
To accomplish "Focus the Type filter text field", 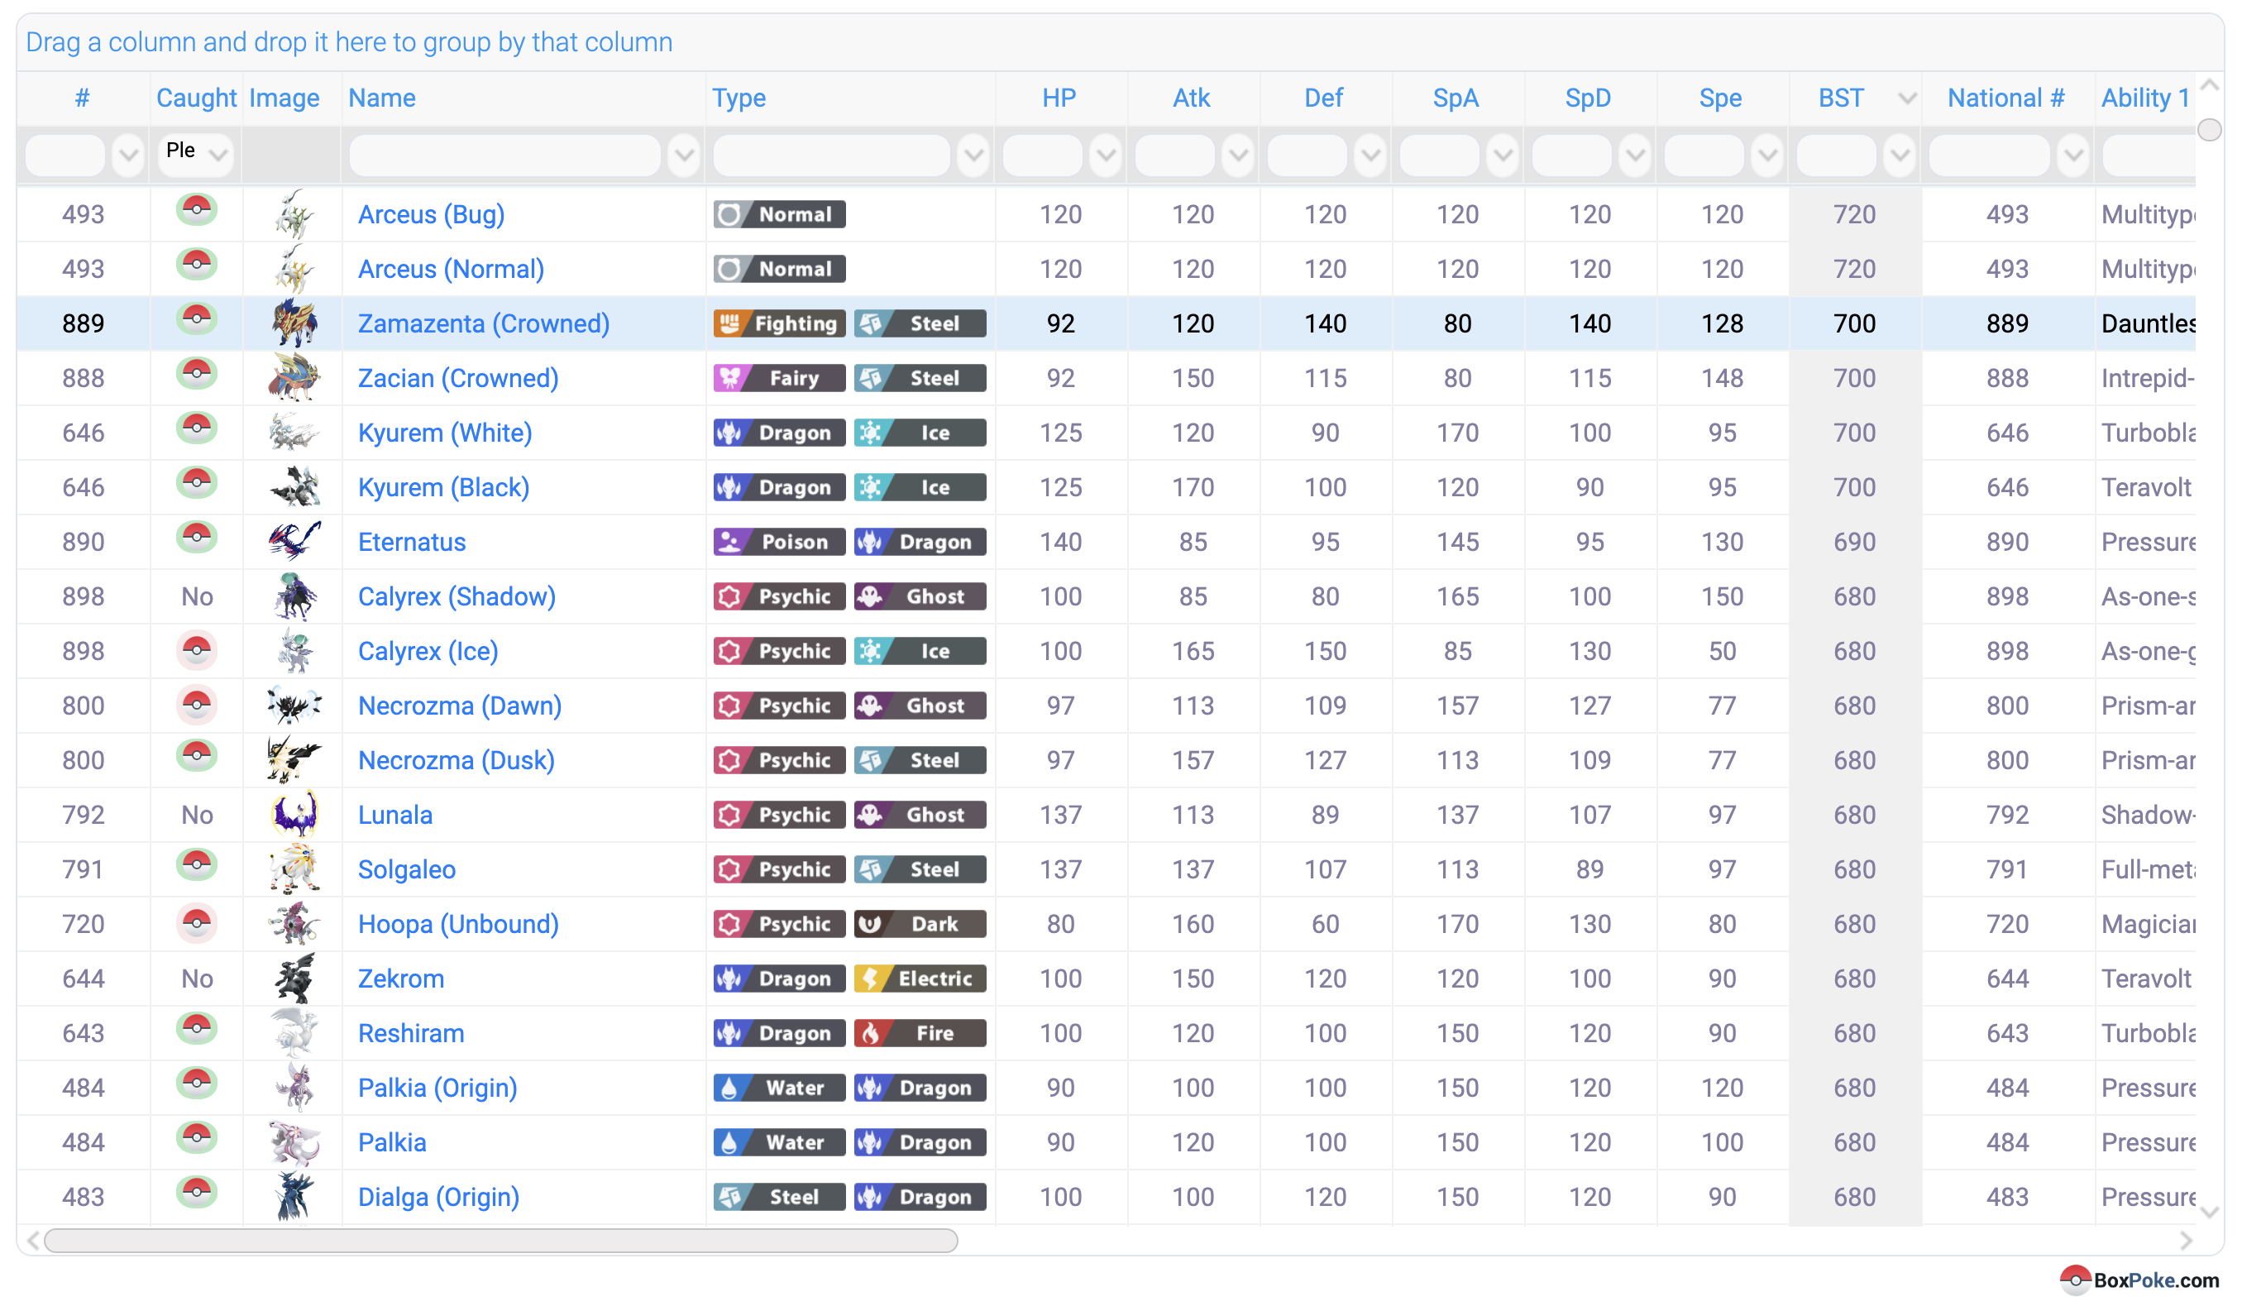I will point(832,155).
